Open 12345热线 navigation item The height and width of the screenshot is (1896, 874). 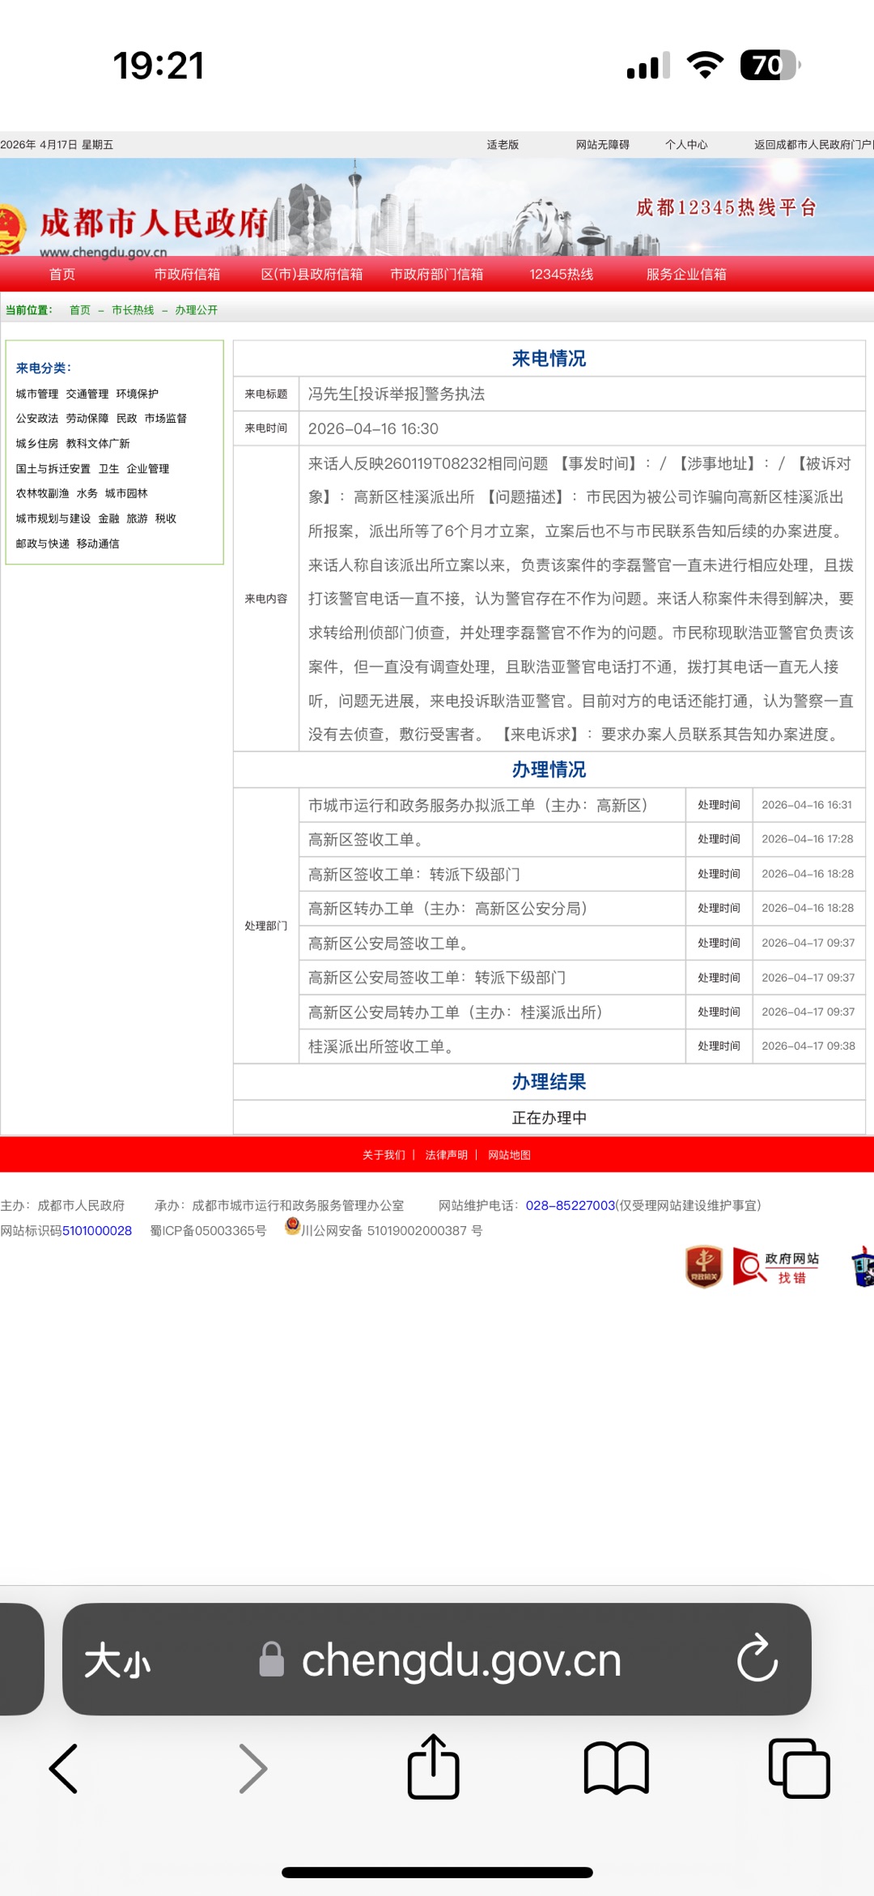(562, 275)
